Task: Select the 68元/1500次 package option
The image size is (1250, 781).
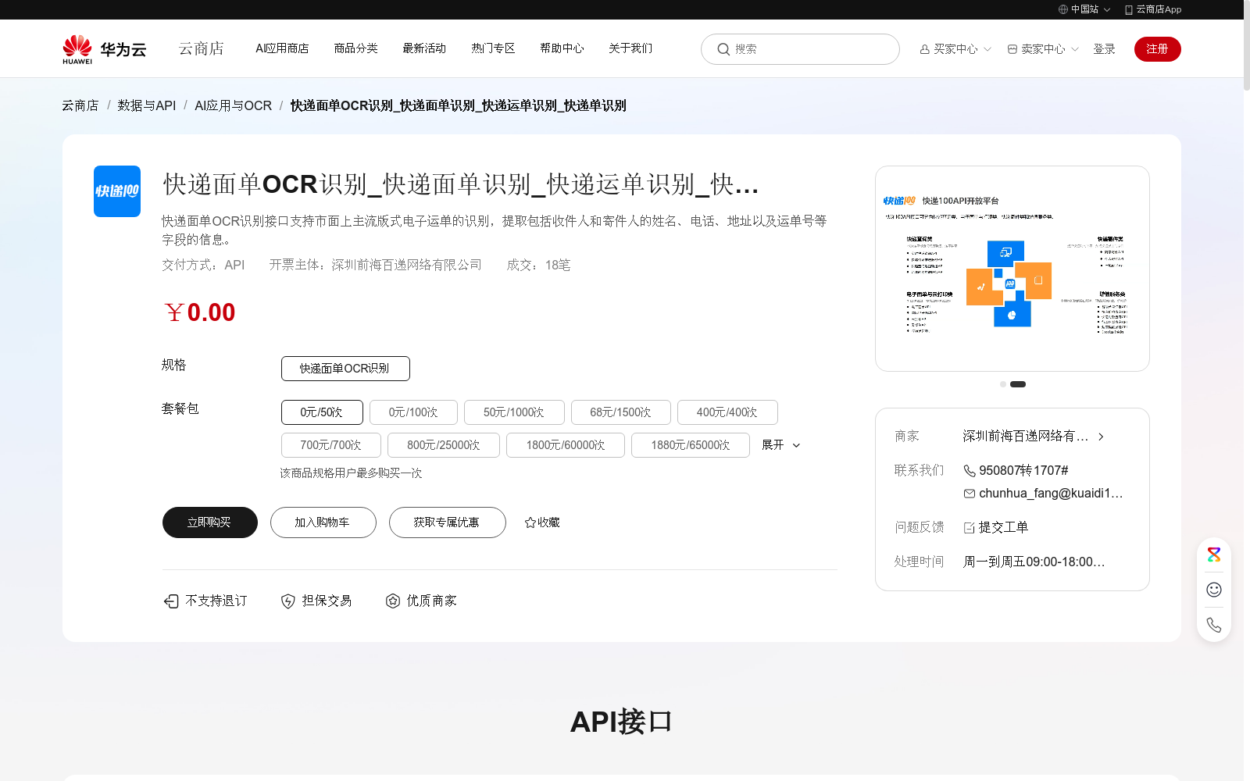Action: 621,412
